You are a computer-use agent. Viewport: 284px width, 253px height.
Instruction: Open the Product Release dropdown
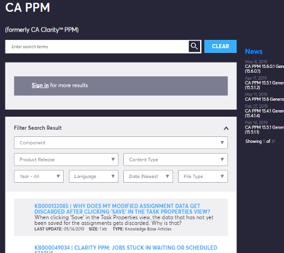tap(66, 160)
